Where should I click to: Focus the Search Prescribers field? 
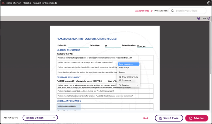point(188,11)
